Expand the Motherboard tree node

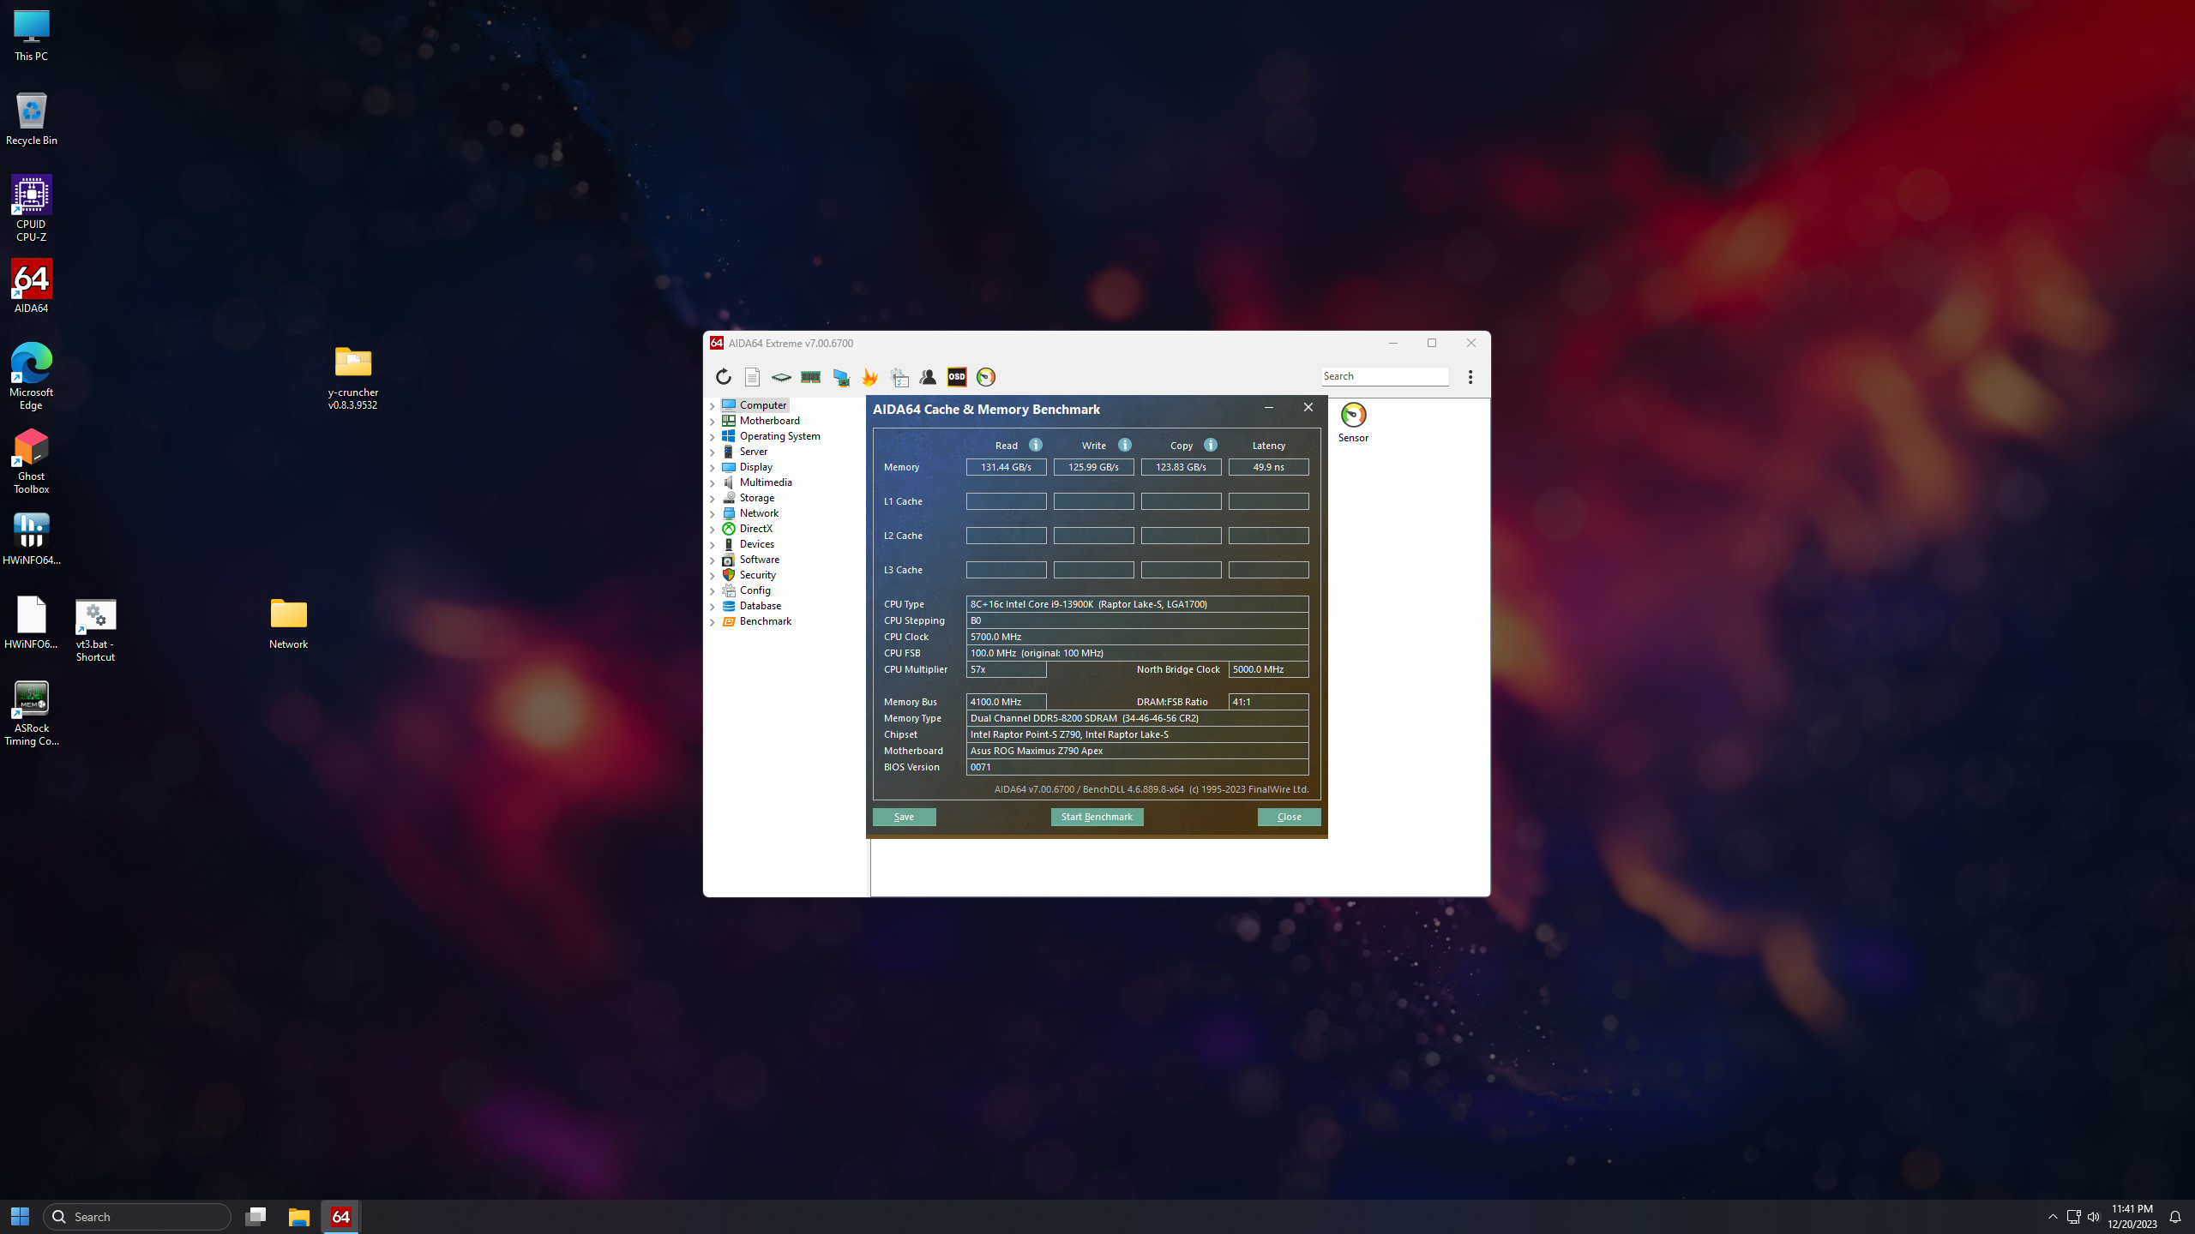(x=712, y=422)
